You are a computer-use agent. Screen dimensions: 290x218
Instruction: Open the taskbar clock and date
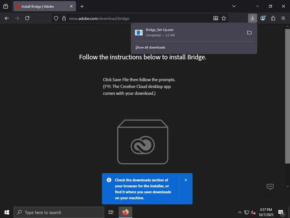click(x=266, y=212)
